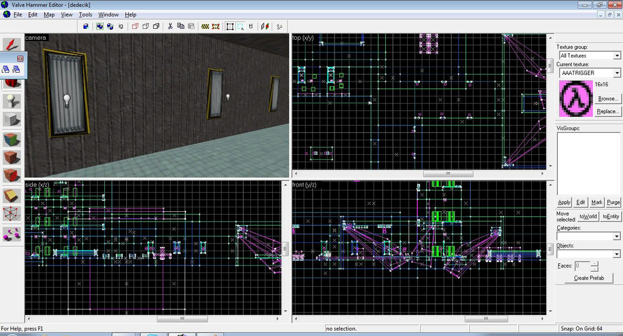Select the Entity lightbulb tool

(x=12, y=101)
